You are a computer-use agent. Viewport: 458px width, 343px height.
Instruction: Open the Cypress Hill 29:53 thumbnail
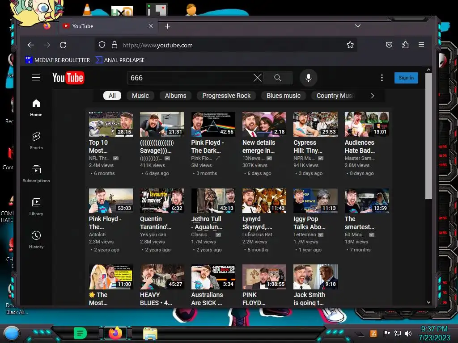(x=315, y=124)
